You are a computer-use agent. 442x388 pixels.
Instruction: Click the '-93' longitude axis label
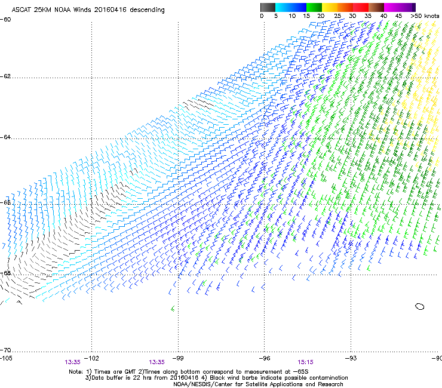[351, 358]
